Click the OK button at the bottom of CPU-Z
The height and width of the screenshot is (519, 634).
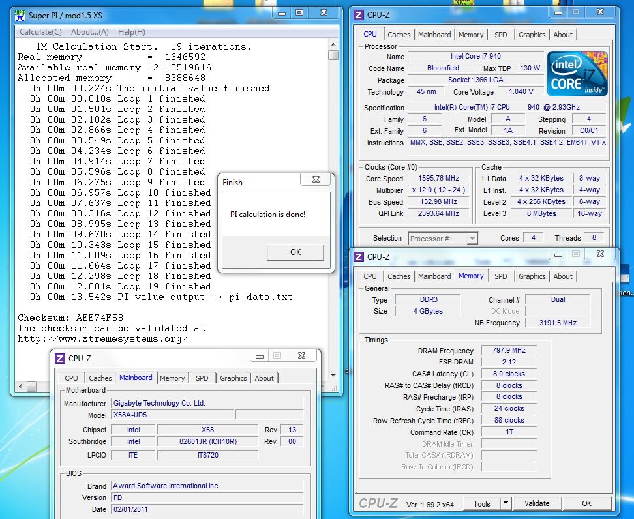click(x=586, y=503)
